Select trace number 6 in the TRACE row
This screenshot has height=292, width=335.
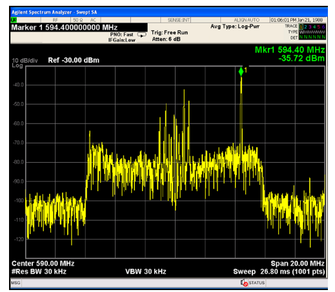pyautogui.click(x=323, y=26)
